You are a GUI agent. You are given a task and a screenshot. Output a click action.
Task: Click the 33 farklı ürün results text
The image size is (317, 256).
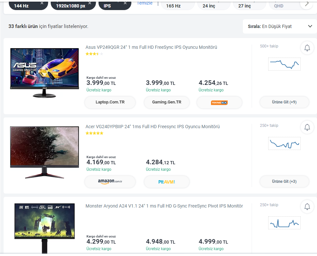(x=48, y=26)
